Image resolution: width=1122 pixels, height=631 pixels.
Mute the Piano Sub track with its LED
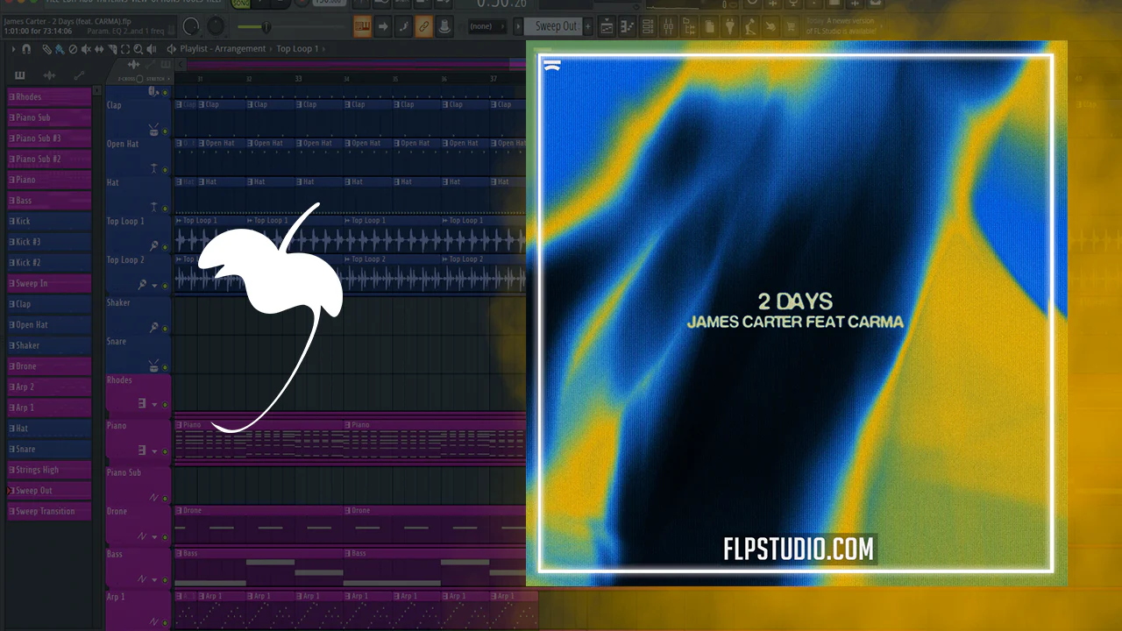[x=165, y=499]
